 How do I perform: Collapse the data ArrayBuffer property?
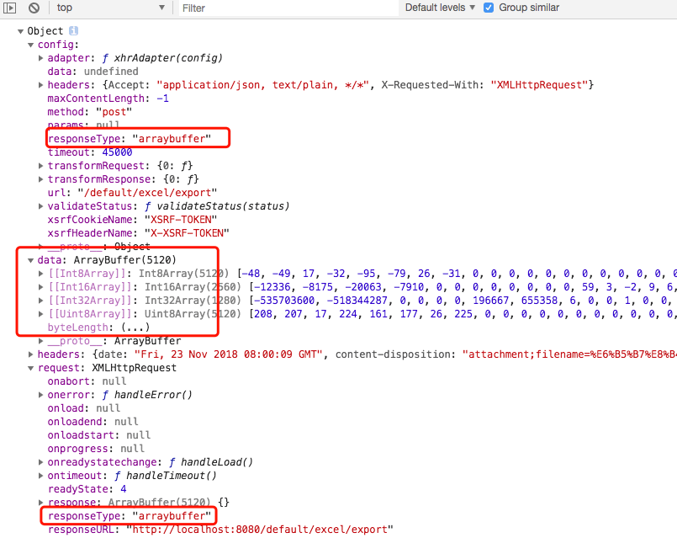click(x=30, y=260)
